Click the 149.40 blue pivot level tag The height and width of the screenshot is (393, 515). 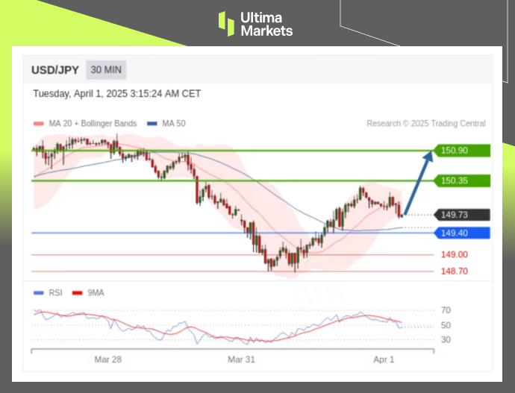click(x=463, y=233)
